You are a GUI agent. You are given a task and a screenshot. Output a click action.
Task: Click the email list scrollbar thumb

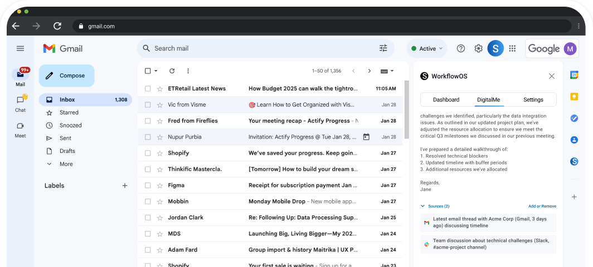pyautogui.click(x=406, y=110)
